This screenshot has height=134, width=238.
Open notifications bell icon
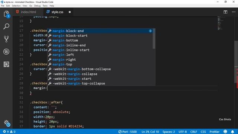coord(232,131)
